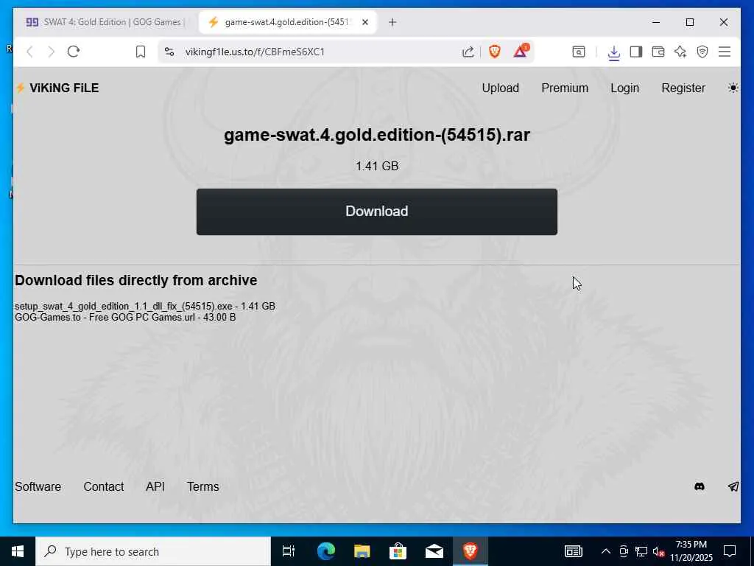754x566 pixels.
Task: Open the Brave Wallet icon
Action: point(658,52)
